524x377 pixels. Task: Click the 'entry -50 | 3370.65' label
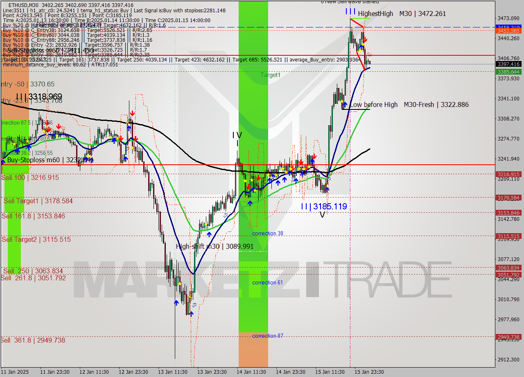pyautogui.click(x=27, y=84)
